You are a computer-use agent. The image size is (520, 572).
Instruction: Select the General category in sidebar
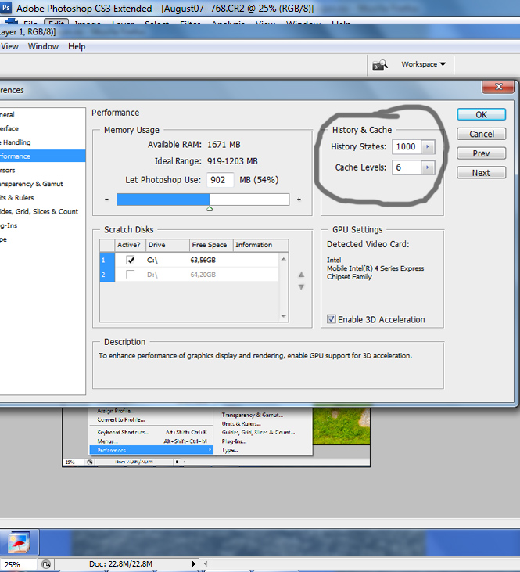click(x=43, y=114)
